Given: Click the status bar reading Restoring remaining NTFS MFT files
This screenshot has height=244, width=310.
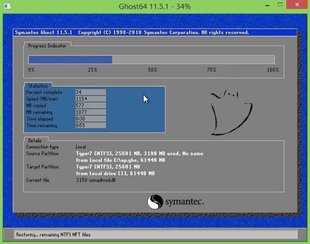Looking at the screenshot, I should pos(156,235).
